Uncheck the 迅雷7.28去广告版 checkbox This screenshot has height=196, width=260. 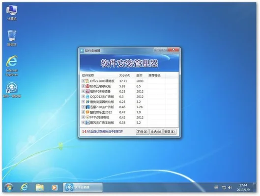(x=83, y=107)
